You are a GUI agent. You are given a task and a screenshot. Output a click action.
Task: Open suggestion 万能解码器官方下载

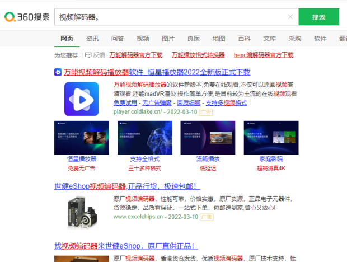(136, 55)
